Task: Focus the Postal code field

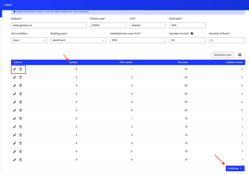Action: tap(108, 25)
